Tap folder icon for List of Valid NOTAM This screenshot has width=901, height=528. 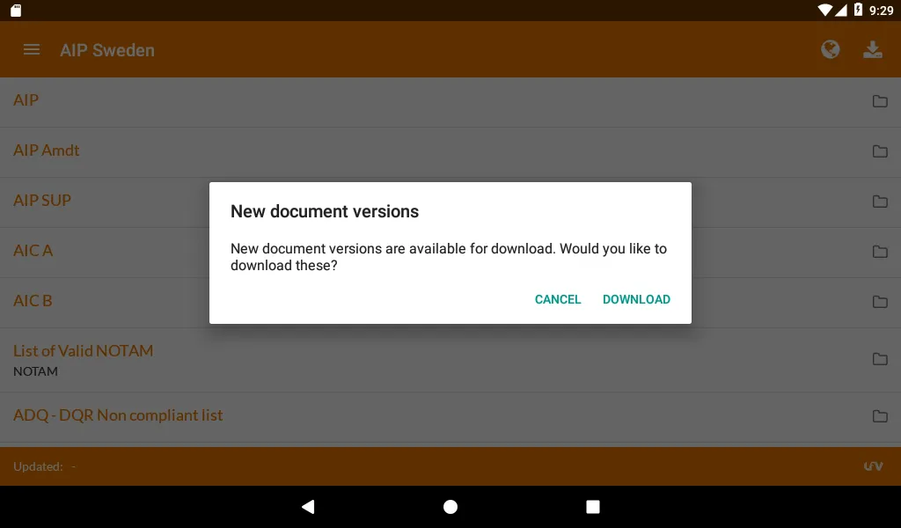pyautogui.click(x=880, y=359)
